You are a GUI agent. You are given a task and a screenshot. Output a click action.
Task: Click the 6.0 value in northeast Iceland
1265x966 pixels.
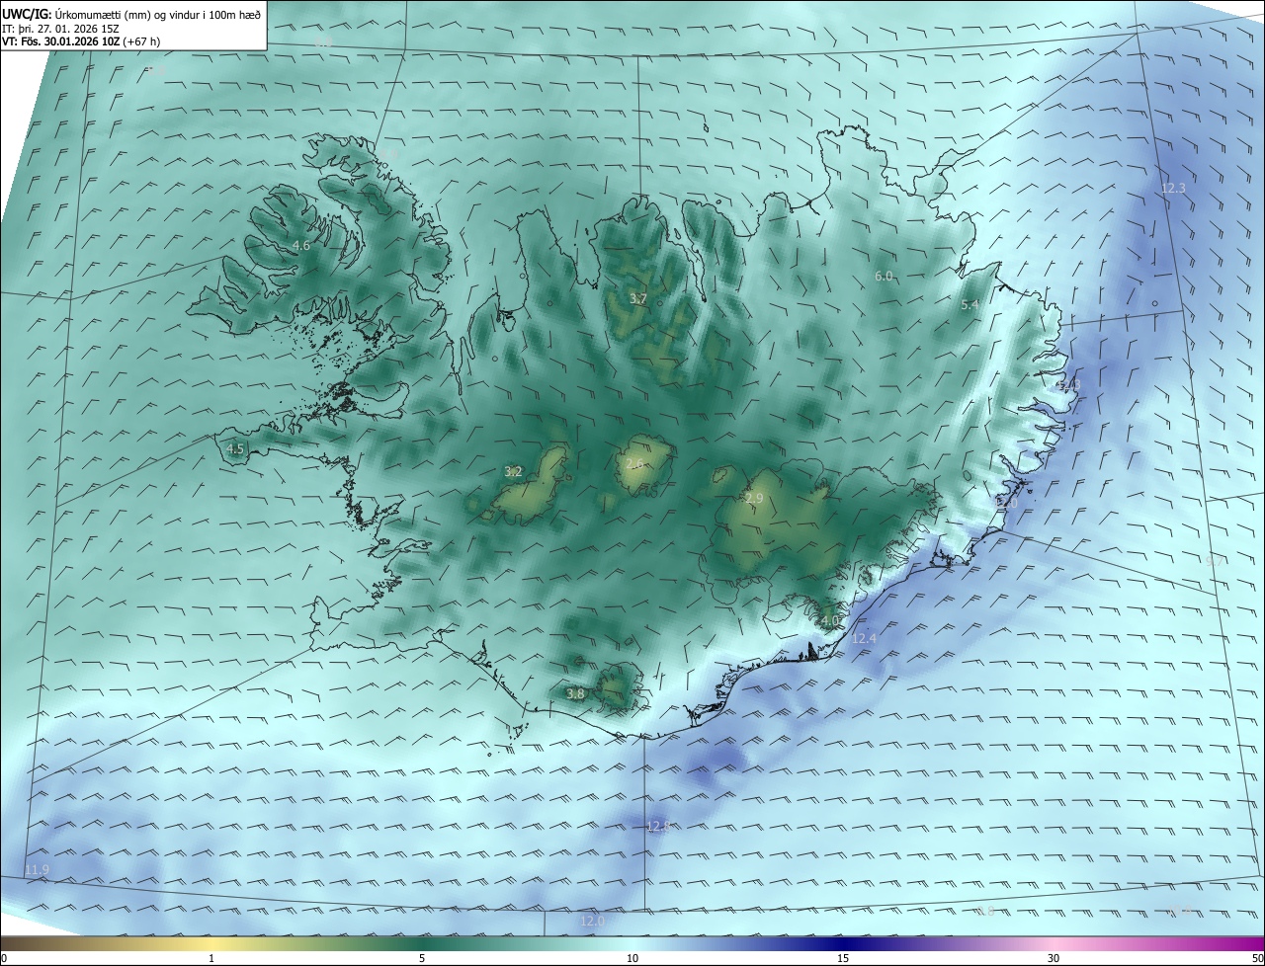click(x=884, y=277)
